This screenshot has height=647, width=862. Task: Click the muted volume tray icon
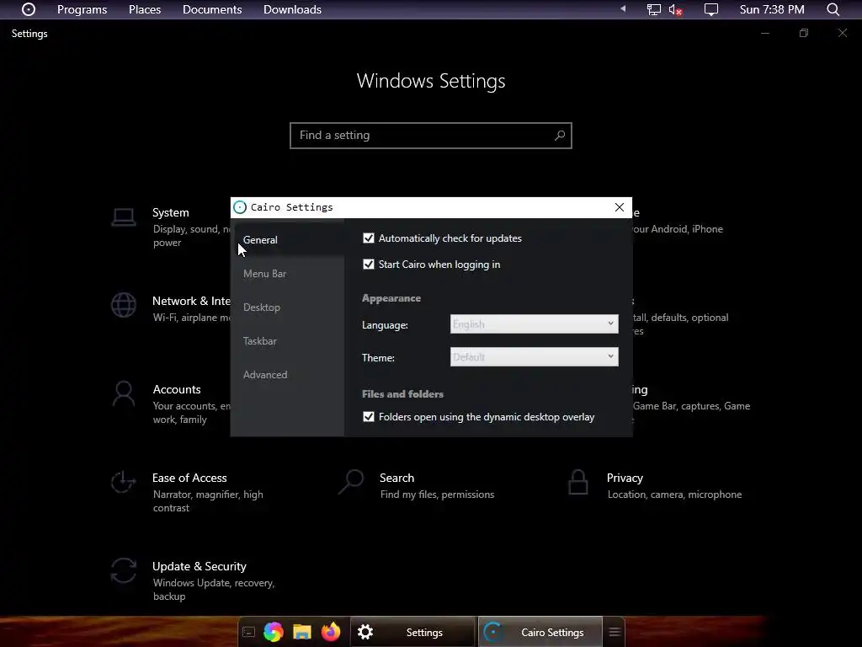676,9
